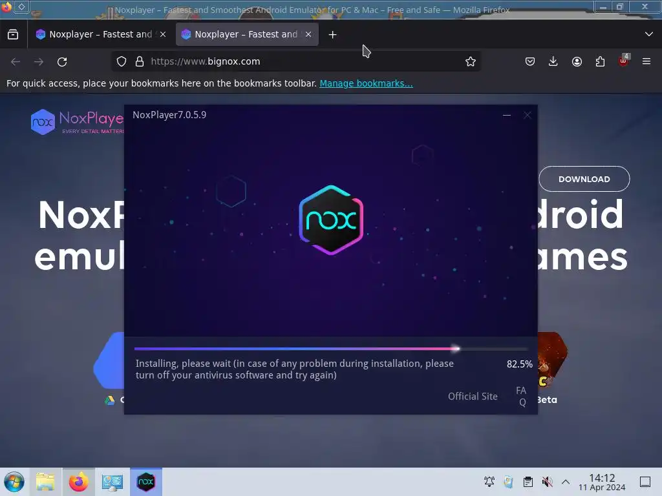Click the installation progress bar
This screenshot has height=496, width=662.
(x=331, y=349)
